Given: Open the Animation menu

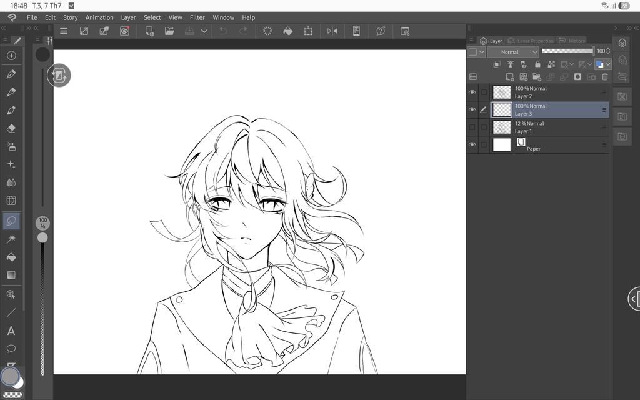Looking at the screenshot, I should point(99,17).
